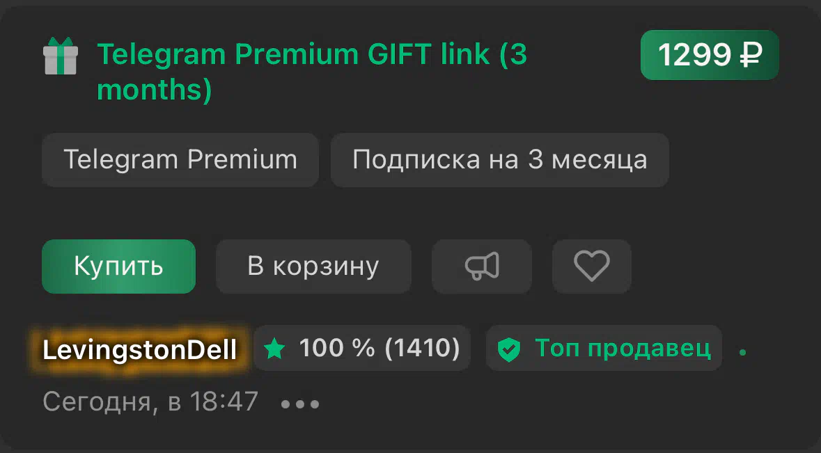Open the 100 % seller rating text
821x453 pixels.
[336, 348]
